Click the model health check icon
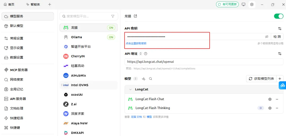286x136 pixels. 144,79
